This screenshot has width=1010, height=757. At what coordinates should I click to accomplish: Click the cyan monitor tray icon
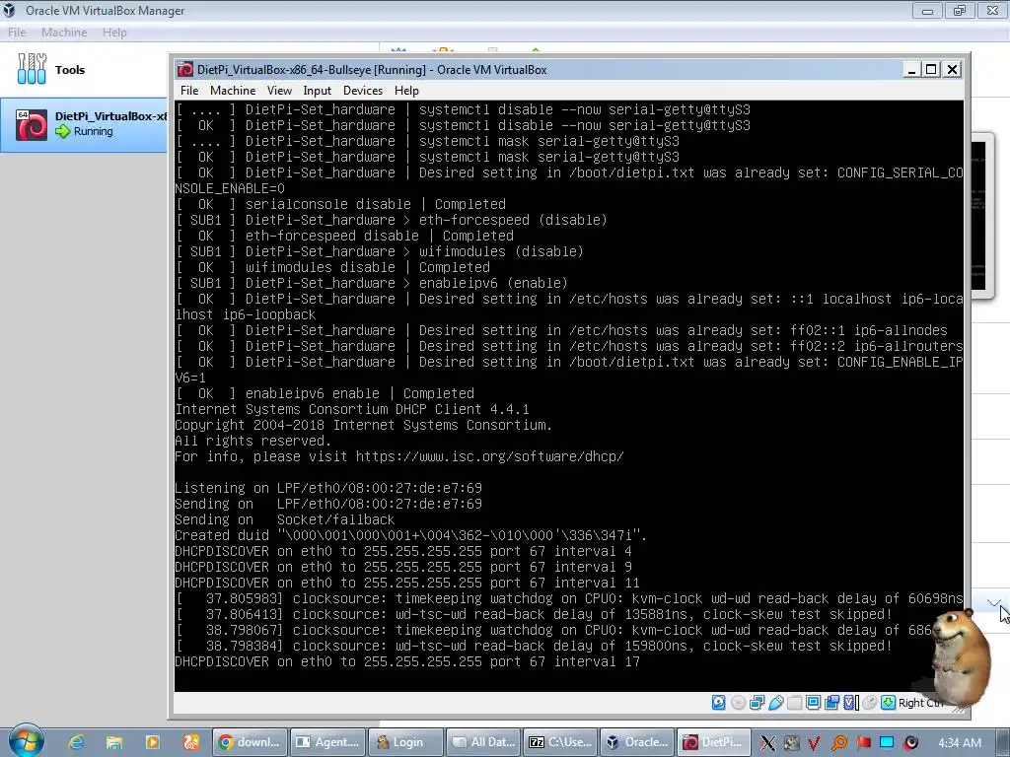(887, 743)
